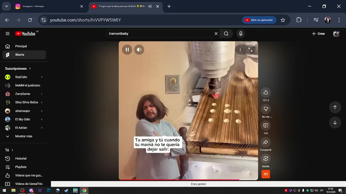Open the media controls icon in Chrome
Screen dimensions: 346x194
point(316,20)
